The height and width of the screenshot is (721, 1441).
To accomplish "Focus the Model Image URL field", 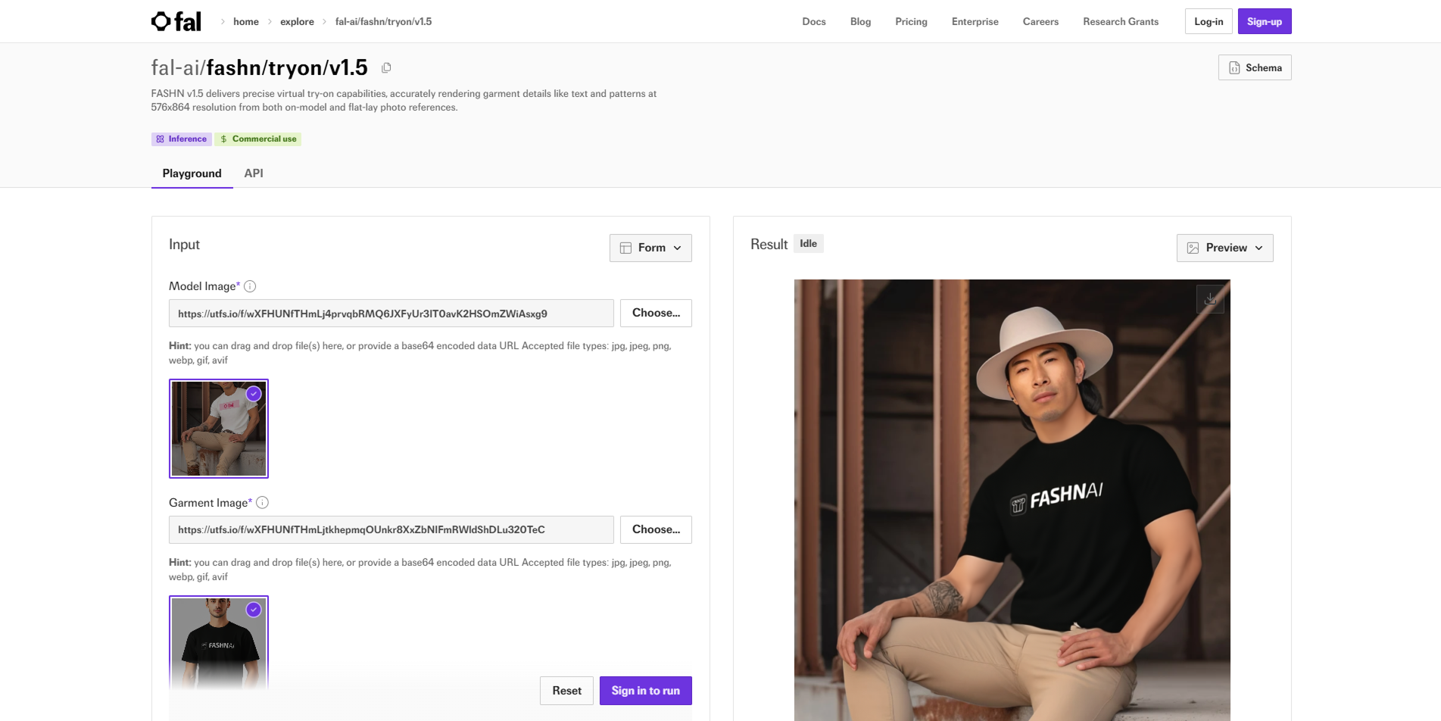I will (x=391, y=314).
